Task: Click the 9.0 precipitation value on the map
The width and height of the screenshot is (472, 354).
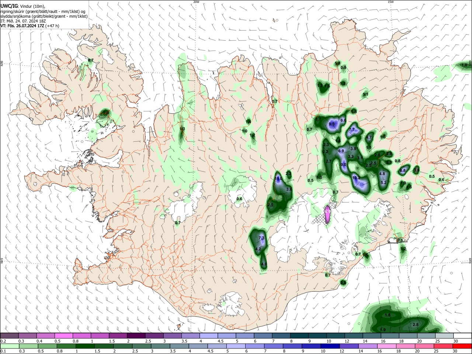Action: (343, 164)
